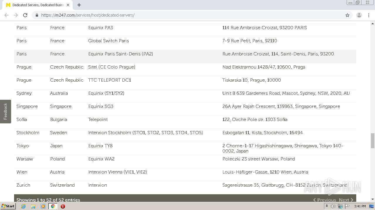This screenshot has width=375, height=210.
Task: Select address 'Poleczki 23 street Warsaw, Poland'
Action: coord(259,159)
